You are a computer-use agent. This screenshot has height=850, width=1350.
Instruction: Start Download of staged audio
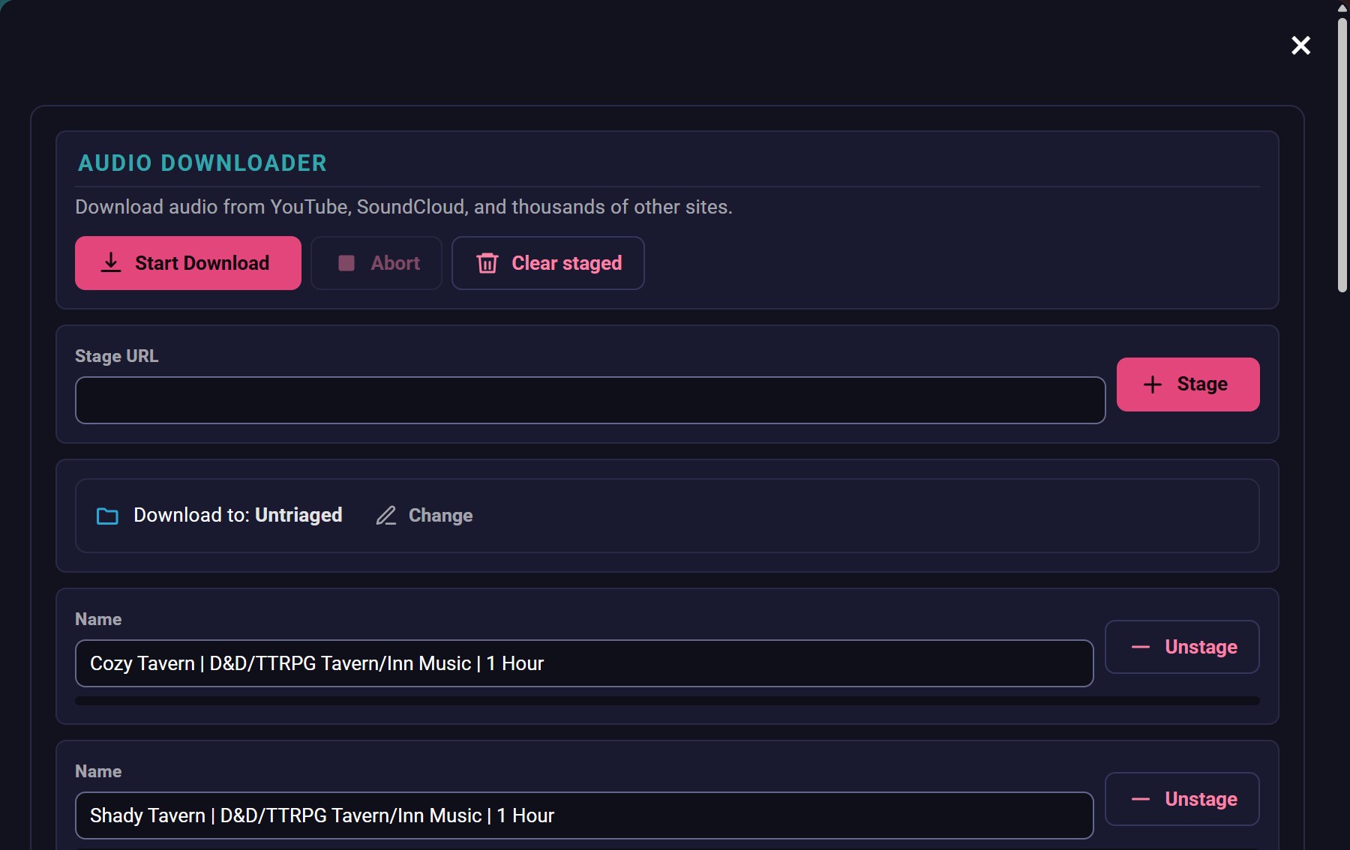[x=188, y=263]
